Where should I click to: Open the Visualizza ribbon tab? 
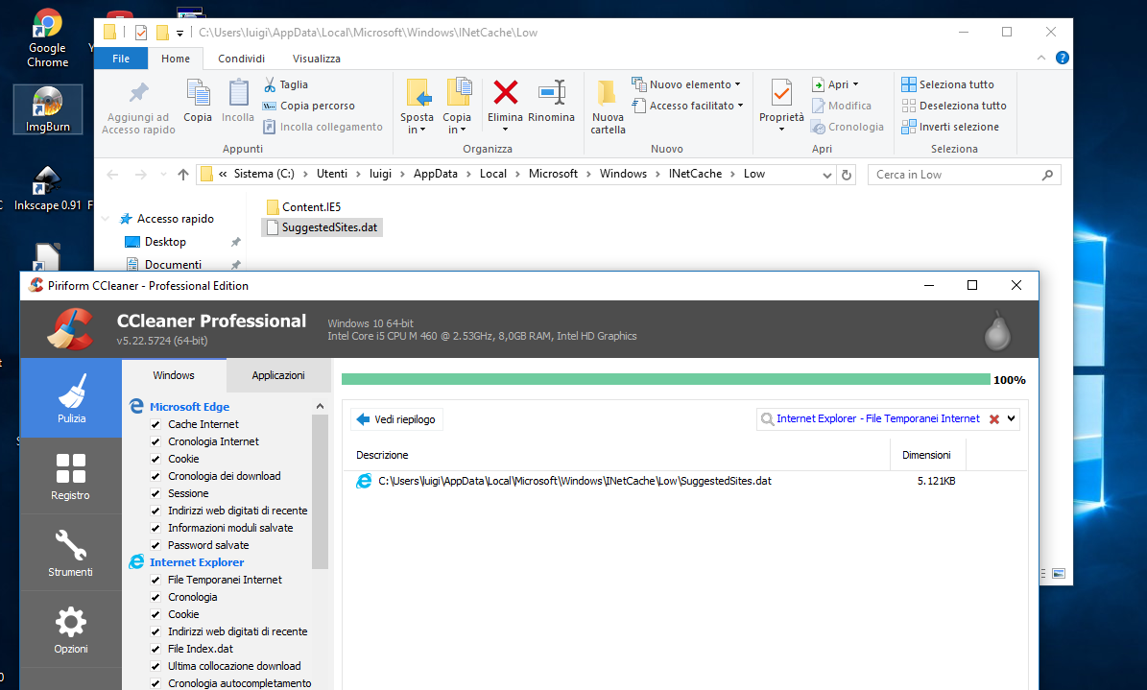click(316, 59)
